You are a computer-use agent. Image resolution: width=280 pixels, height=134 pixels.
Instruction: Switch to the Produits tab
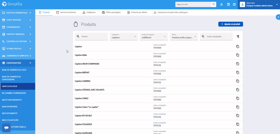click(x=44, y=12)
